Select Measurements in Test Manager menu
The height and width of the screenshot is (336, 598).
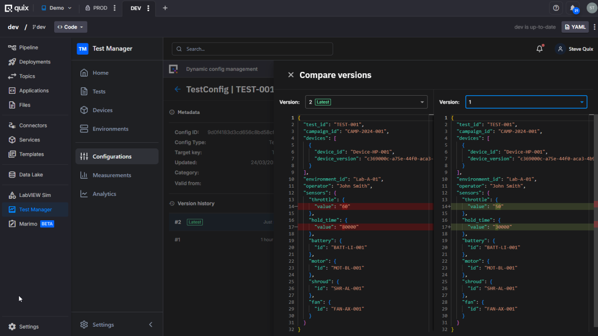pos(112,175)
